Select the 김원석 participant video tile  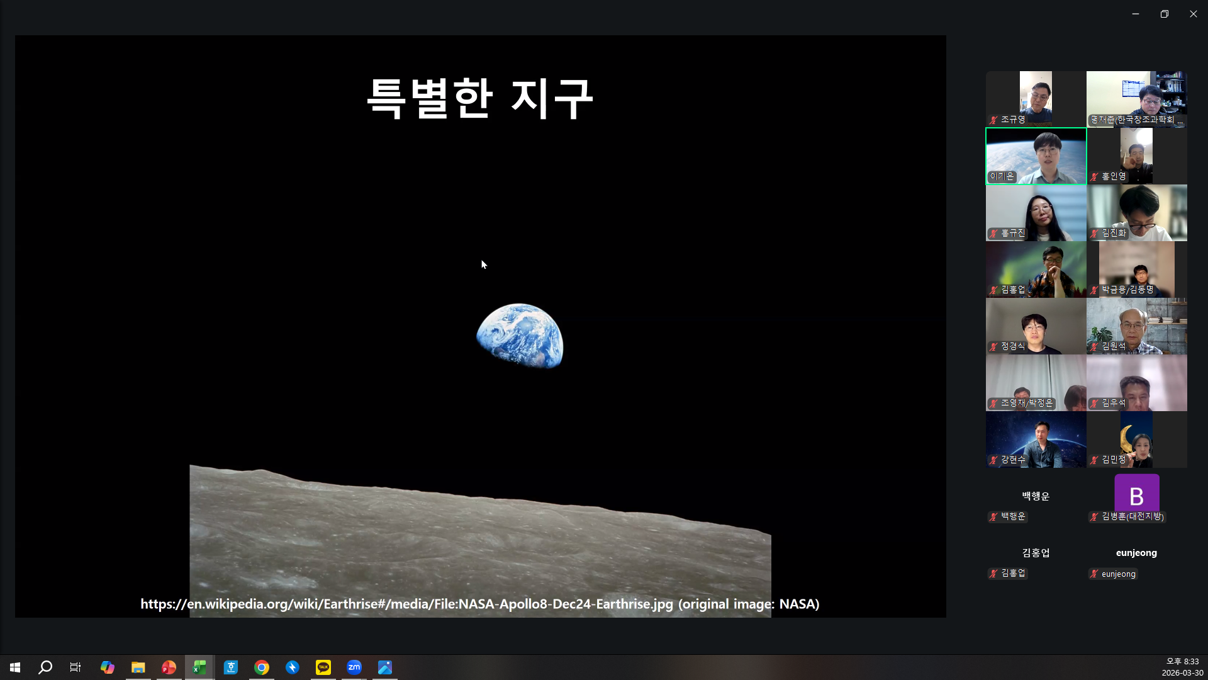tap(1136, 326)
